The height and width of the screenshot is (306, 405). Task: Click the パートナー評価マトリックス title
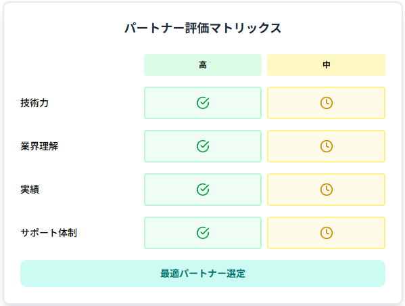tap(203, 28)
